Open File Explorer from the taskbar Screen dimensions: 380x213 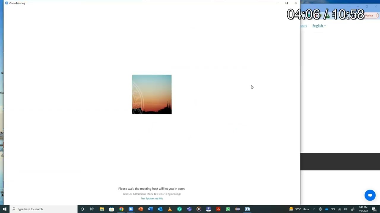102,209
